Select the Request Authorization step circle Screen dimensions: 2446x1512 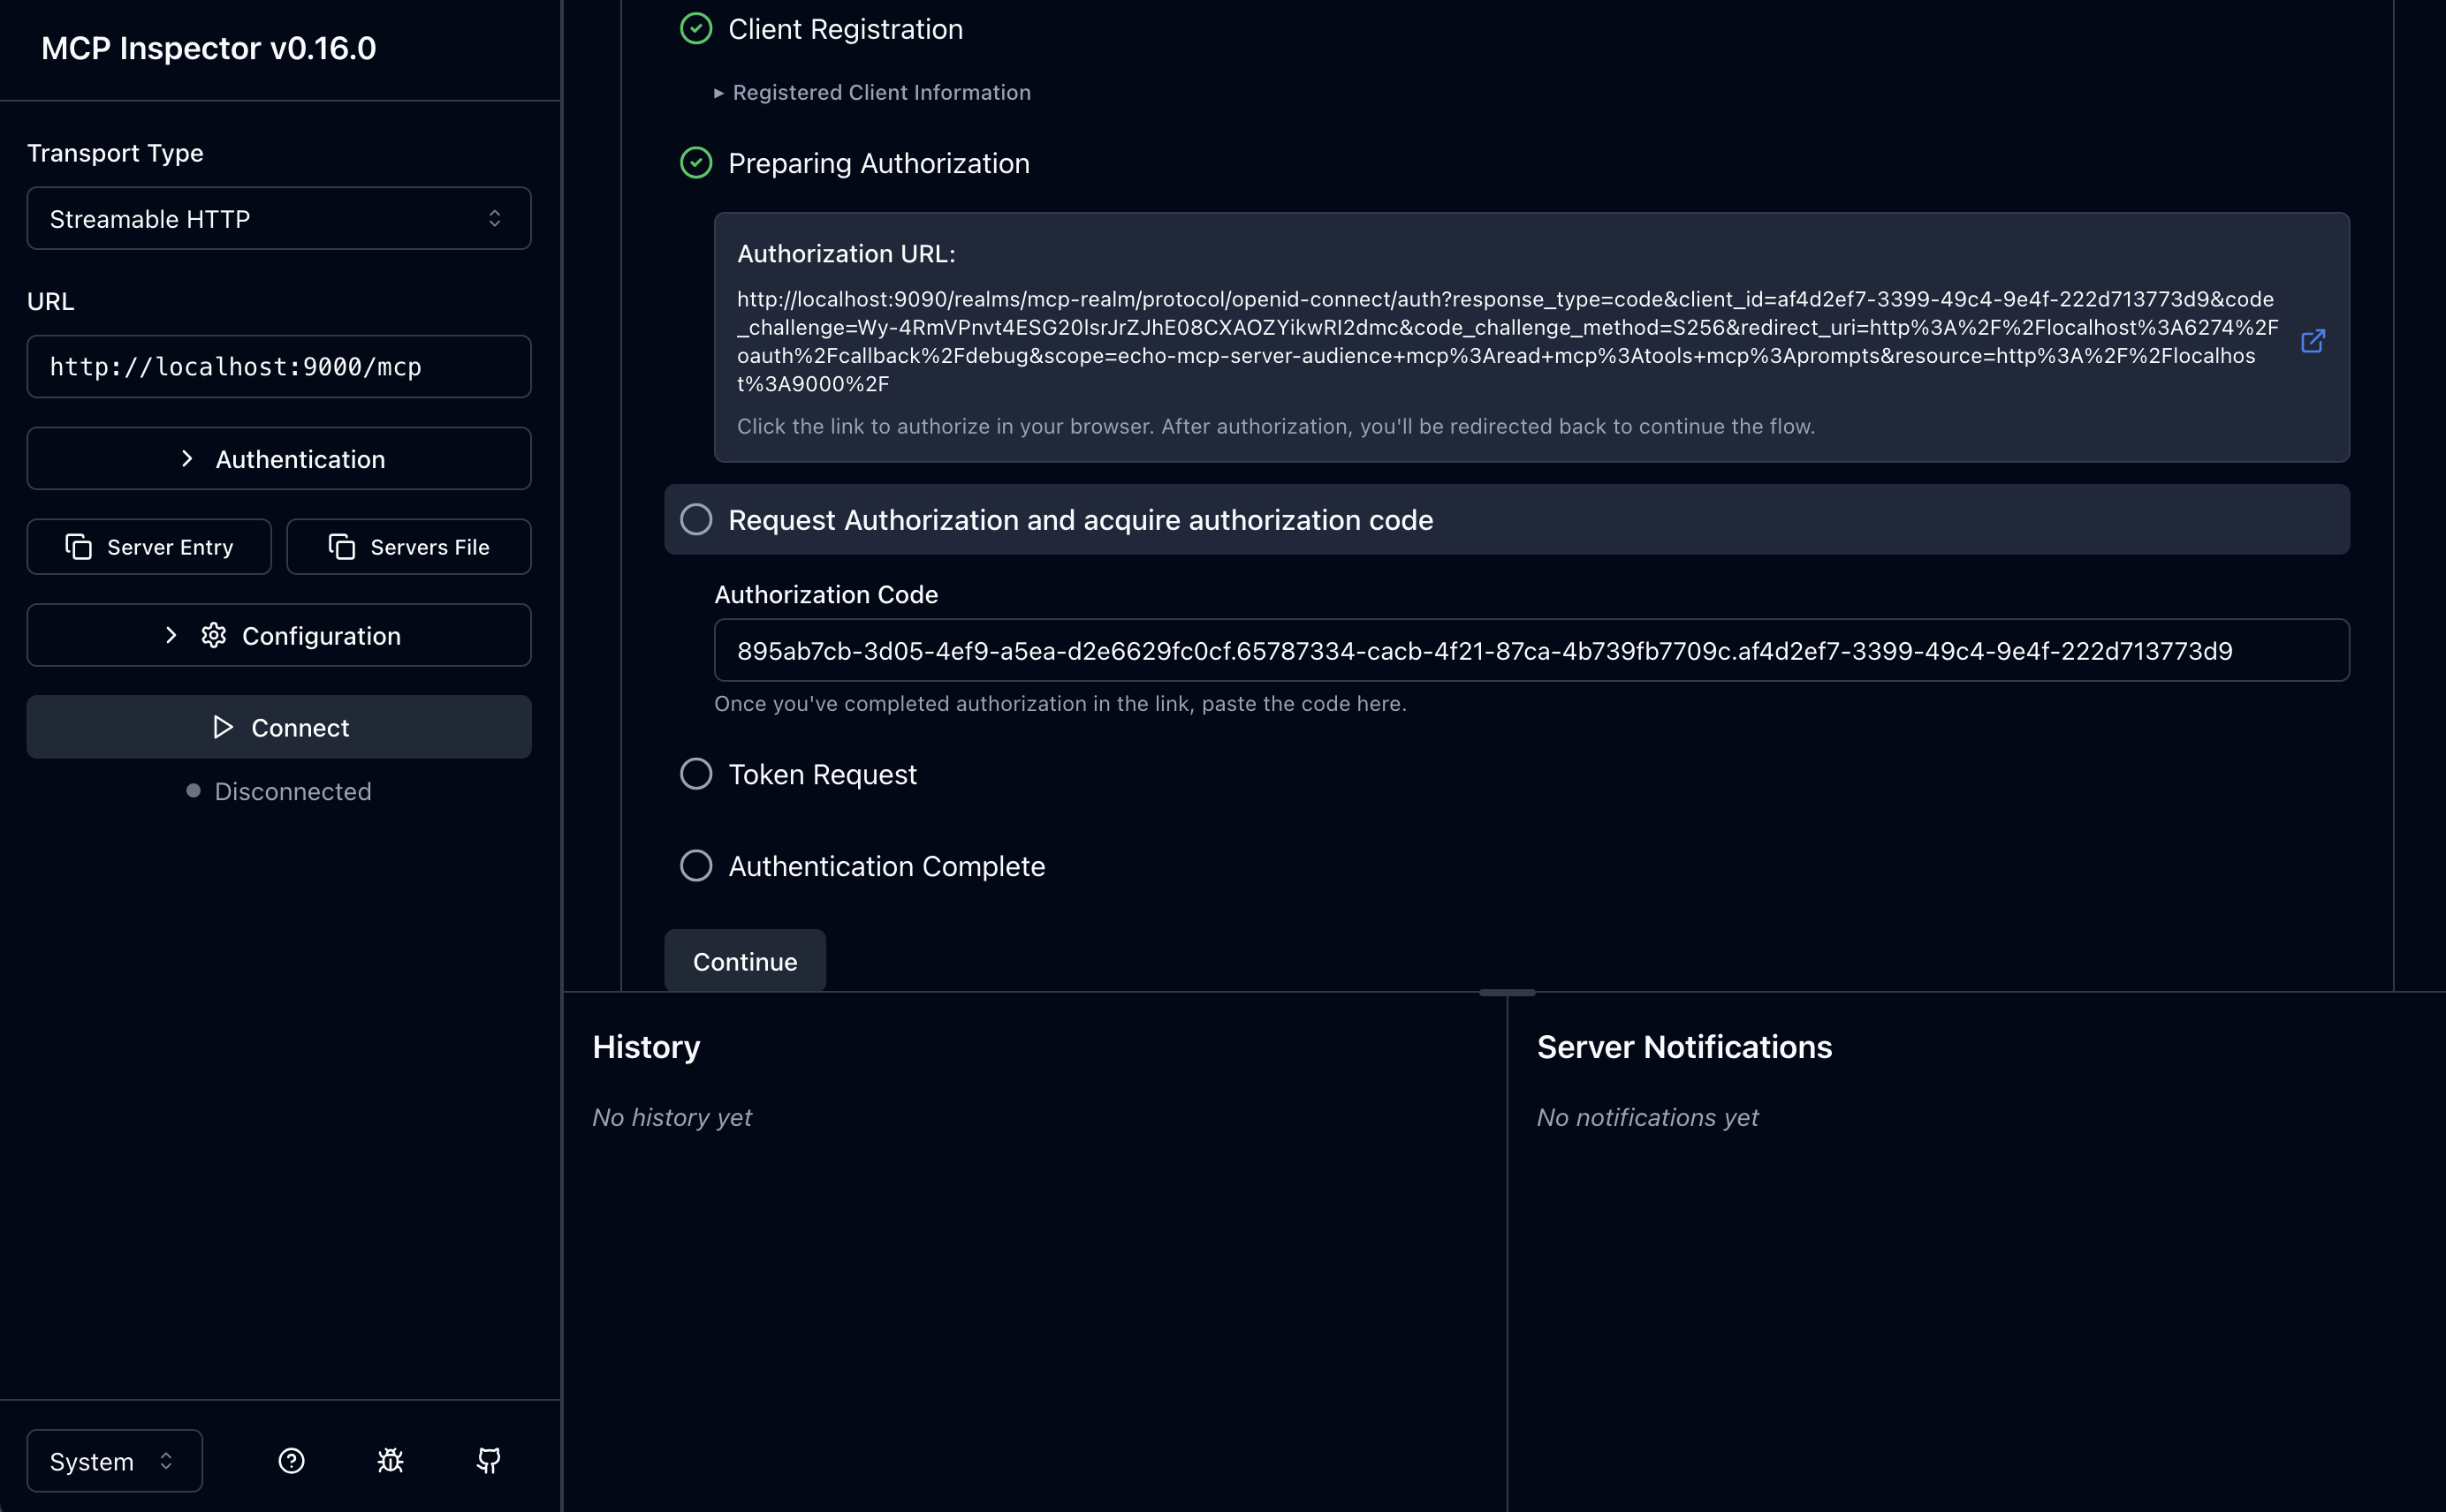pyautogui.click(x=695, y=519)
